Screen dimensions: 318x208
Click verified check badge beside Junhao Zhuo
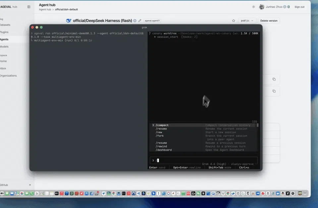[x=285, y=7]
